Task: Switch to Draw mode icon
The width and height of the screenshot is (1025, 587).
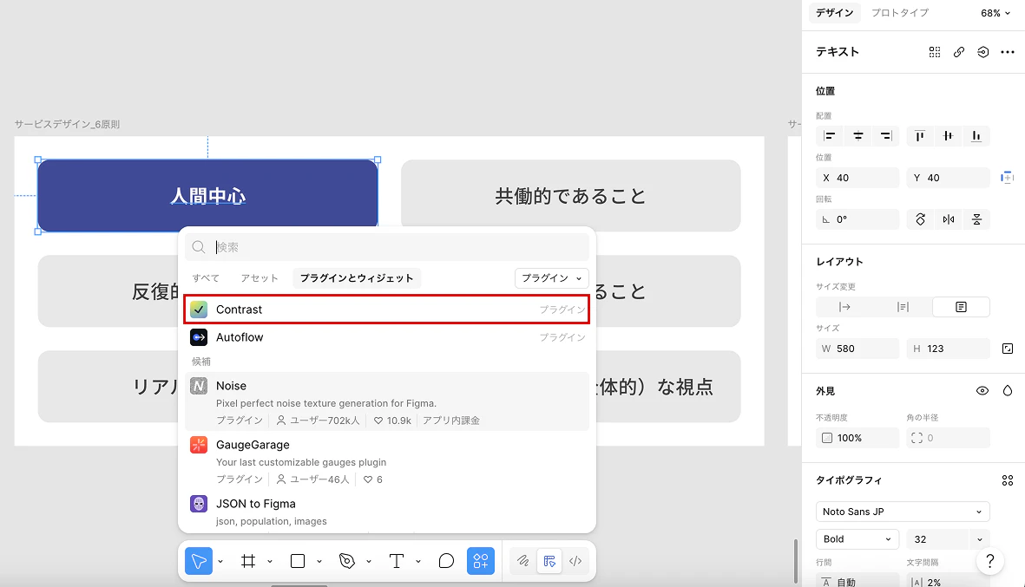Action: (523, 561)
